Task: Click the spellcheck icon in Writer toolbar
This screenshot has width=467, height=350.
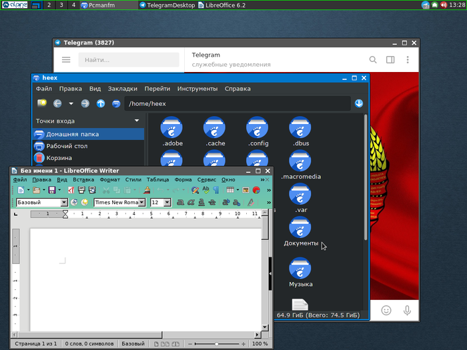Action: (206, 191)
